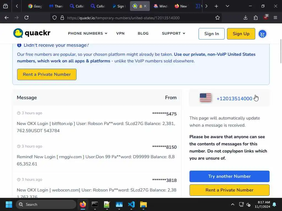Image resolution: width=282 pixels, height=211 pixels.
Task: Open a new tab with plus icon
Action: (216, 6)
